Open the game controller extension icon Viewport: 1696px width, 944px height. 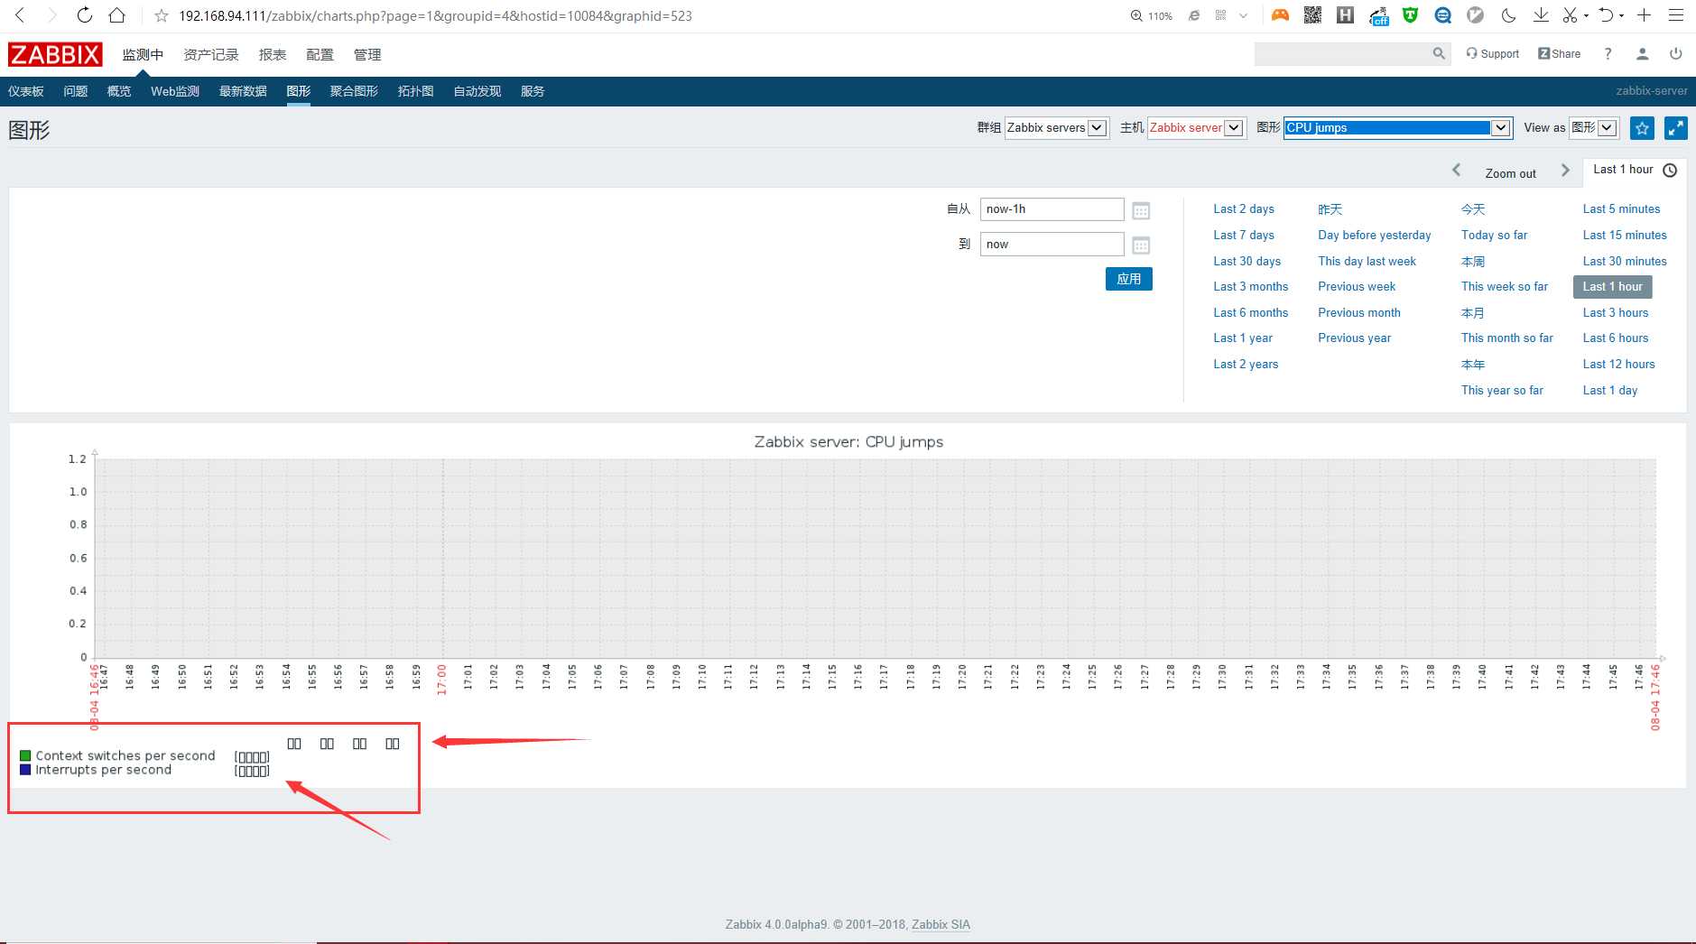pyautogui.click(x=1280, y=15)
